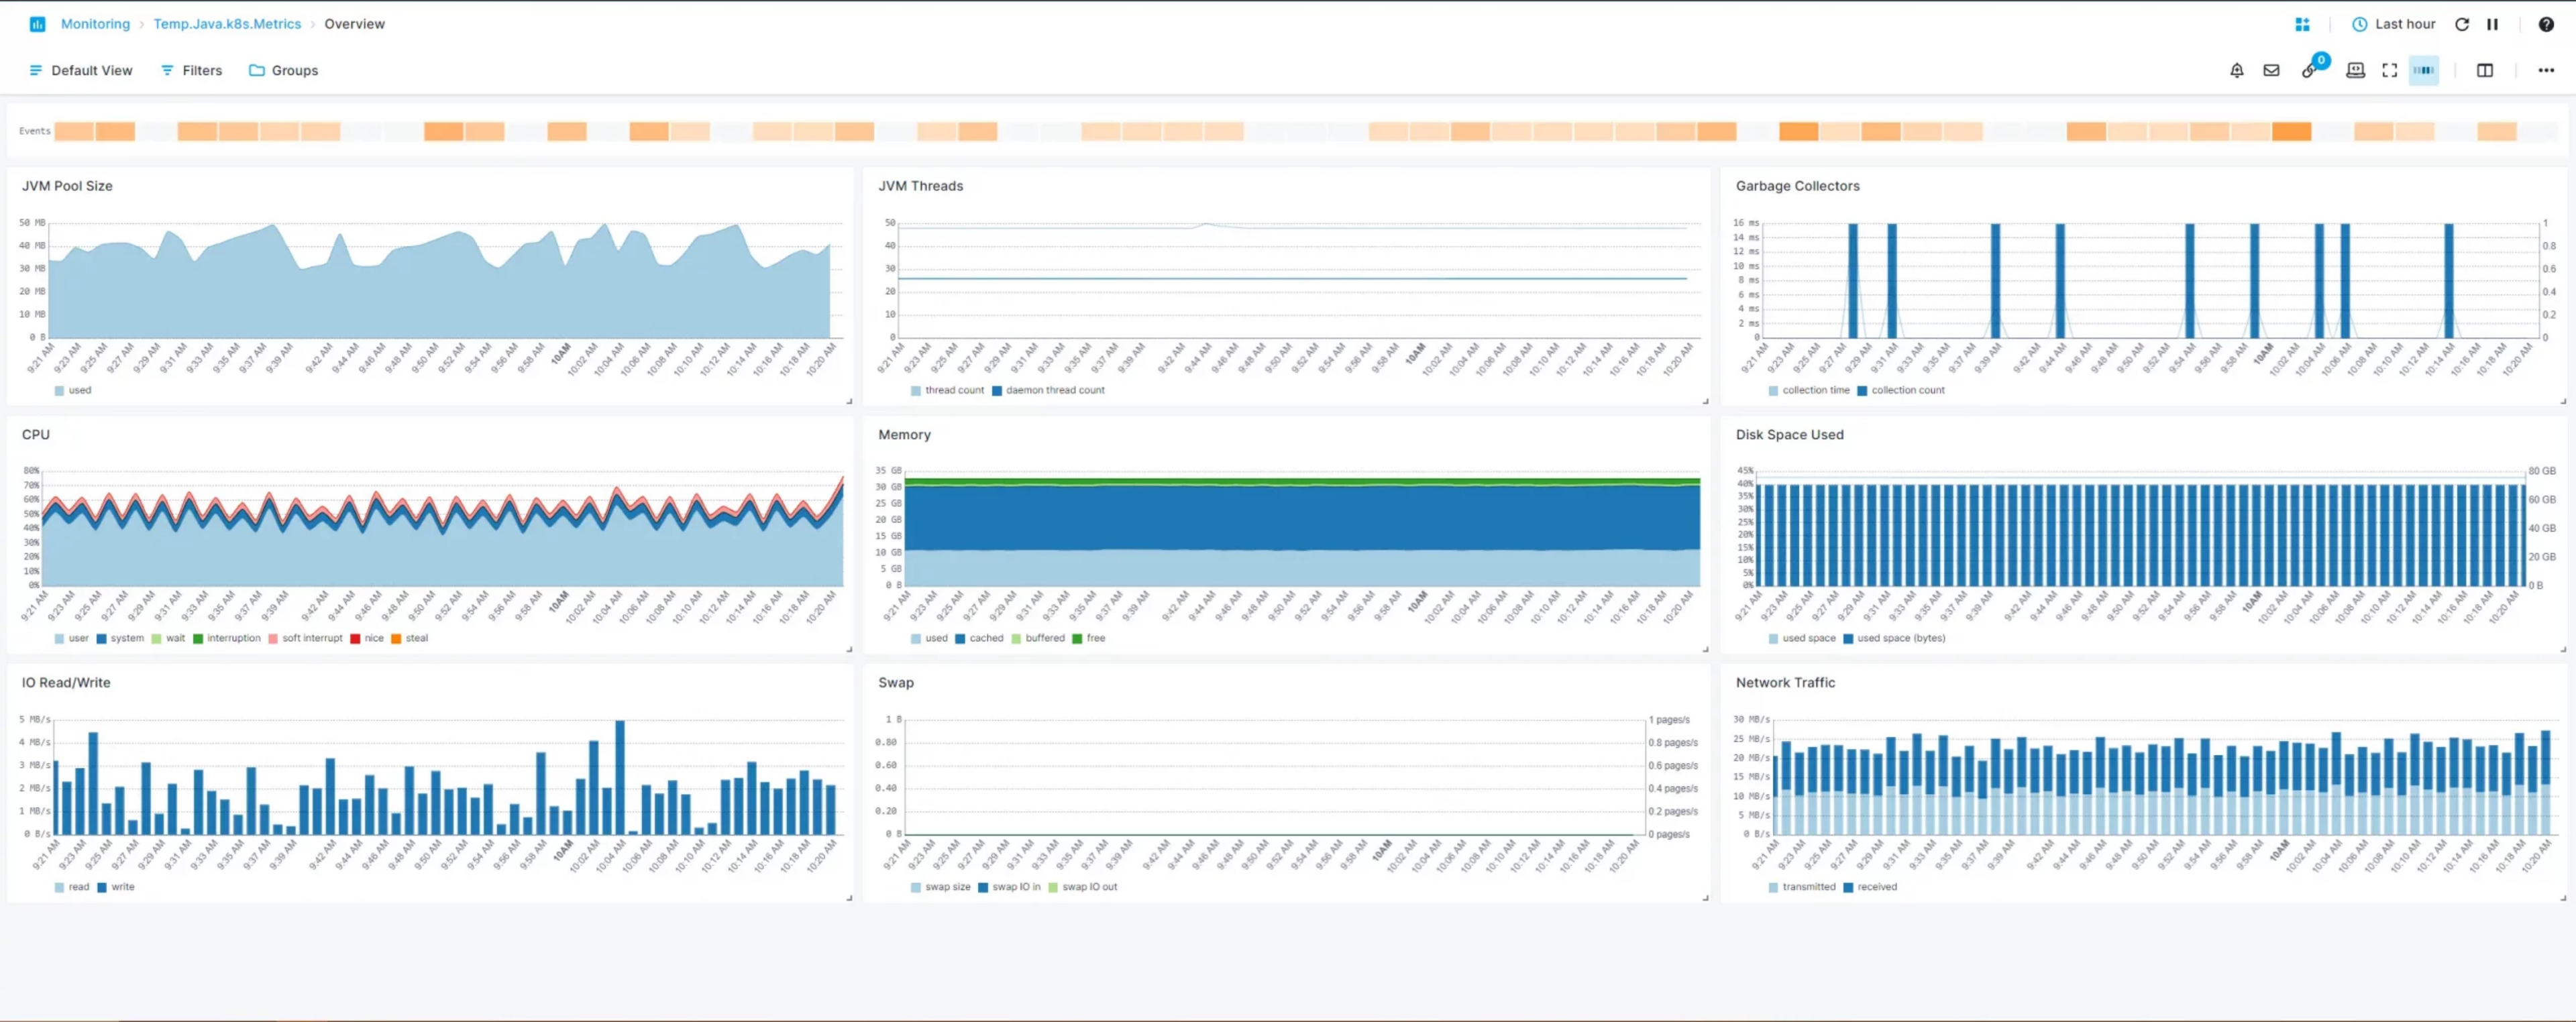Open the more options ellipsis menu

coord(2546,70)
